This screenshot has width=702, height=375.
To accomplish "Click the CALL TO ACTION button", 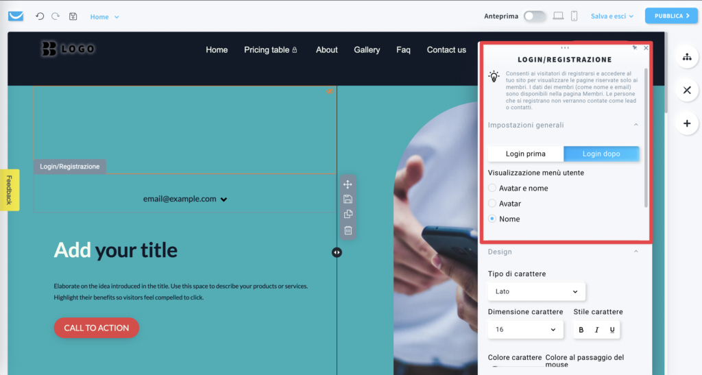I will (96, 328).
